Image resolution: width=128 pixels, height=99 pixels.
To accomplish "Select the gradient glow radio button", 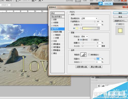I will click(x=81, y=28).
